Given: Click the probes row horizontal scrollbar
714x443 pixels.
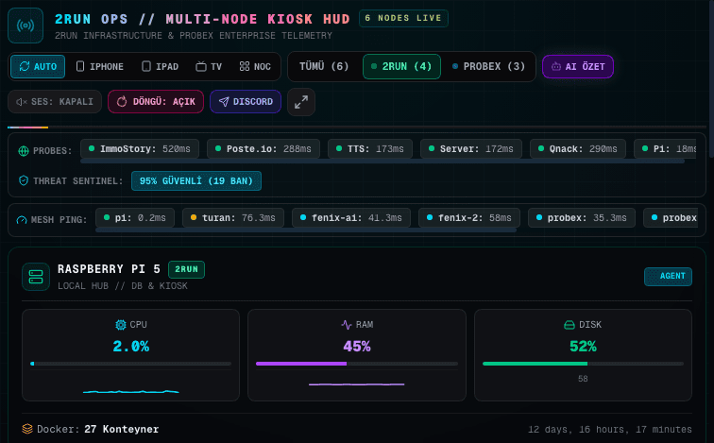Looking at the screenshot, I should [382, 162].
